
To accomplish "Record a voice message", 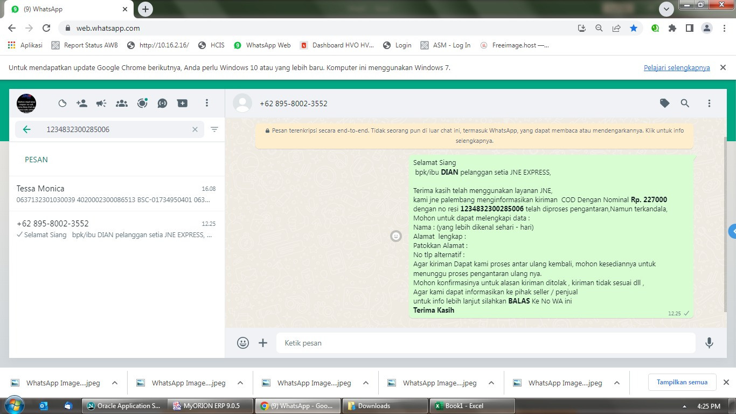I will click(709, 343).
